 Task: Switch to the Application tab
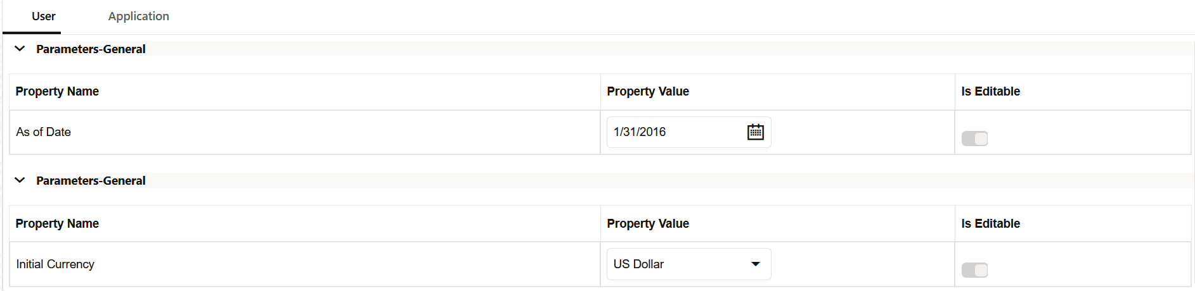(x=138, y=16)
